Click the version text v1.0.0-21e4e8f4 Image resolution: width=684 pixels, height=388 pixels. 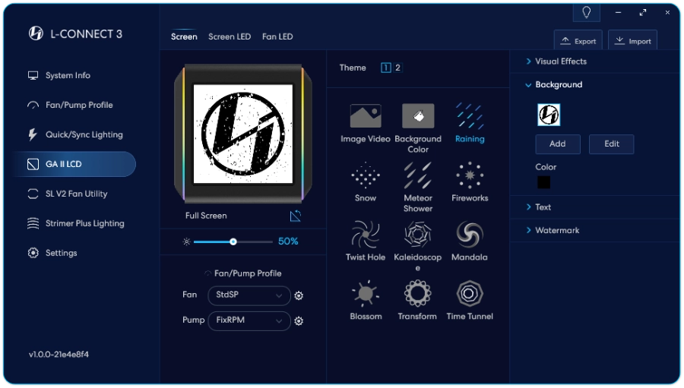pos(59,355)
